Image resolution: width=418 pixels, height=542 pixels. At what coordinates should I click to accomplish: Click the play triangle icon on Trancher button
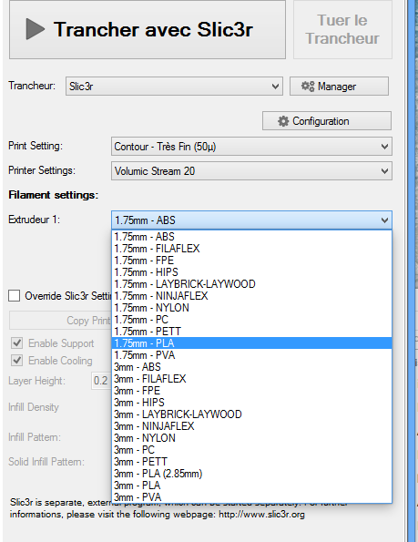pyautogui.click(x=35, y=29)
